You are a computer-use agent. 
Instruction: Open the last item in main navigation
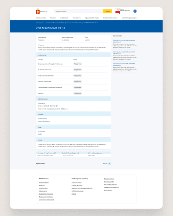tap(129, 18)
